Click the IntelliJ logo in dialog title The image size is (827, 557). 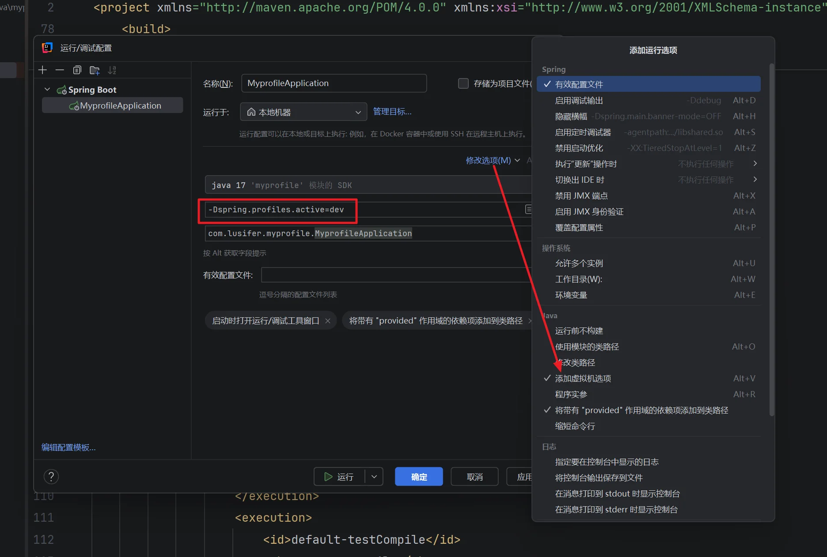pos(47,48)
